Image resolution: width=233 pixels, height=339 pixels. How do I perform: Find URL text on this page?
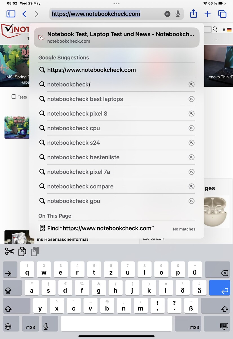coord(117,228)
